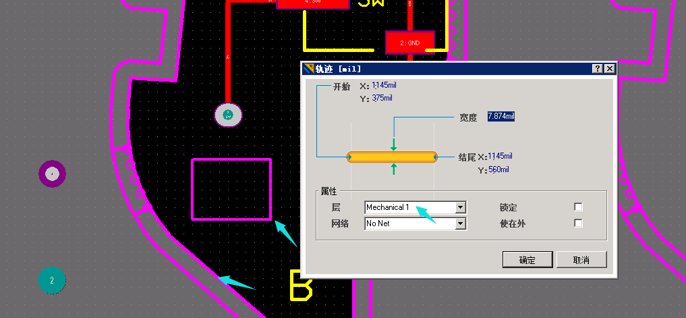The image size is (686, 318).
Task: Select the magenta rectangle outline on the board
Action: tap(231, 160)
